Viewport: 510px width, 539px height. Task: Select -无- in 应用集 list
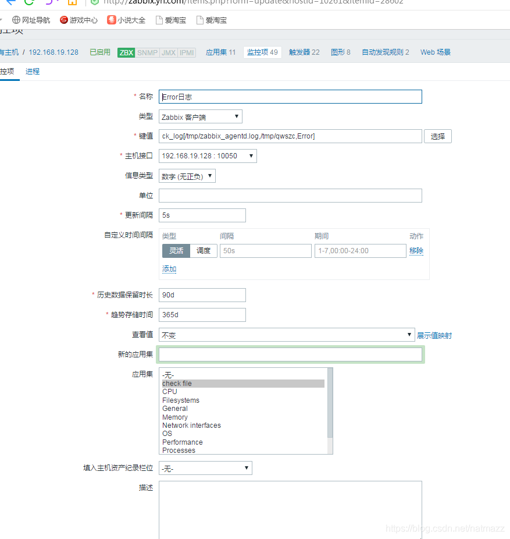pos(243,375)
